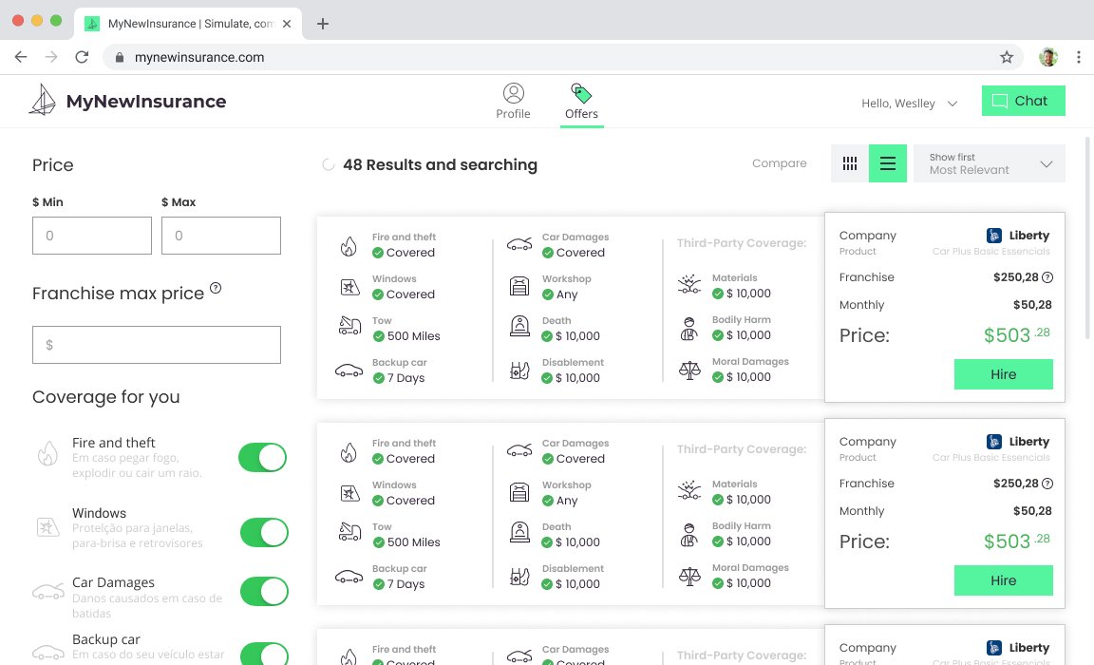Image resolution: width=1094 pixels, height=665 pixels.
Task: Expand the Hello, Weslley user menu
Action: point(909,103)
